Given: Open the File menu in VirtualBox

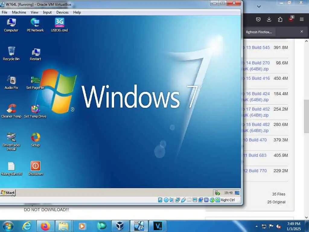Looking at the screenshot, I should coord(5,12).
